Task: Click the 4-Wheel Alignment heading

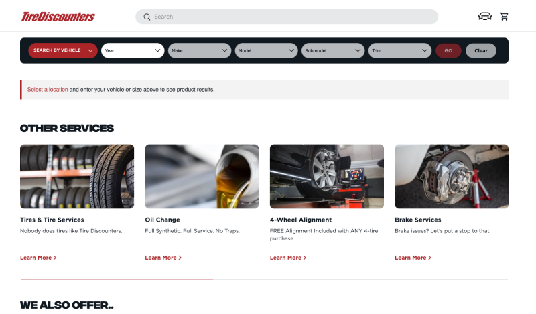Action: tap(301, 220)
